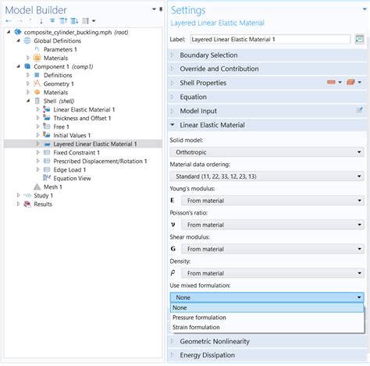Open the Young's modulus From material dropdown
The width and height of the screenshot is (370, 366).
click(x=272, y=201)
